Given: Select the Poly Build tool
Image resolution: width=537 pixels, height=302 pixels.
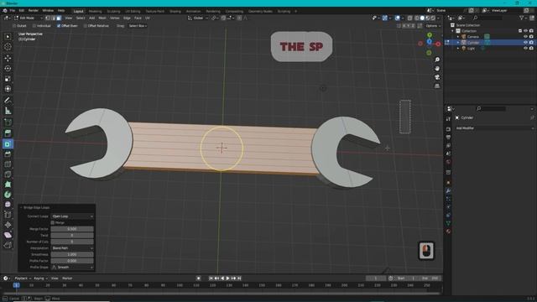Looking at the screenshot, I should [8, 185].
